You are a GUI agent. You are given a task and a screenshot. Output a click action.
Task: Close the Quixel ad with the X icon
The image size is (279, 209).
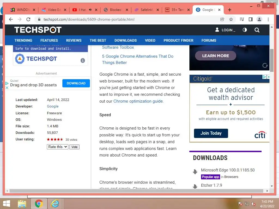7,88
